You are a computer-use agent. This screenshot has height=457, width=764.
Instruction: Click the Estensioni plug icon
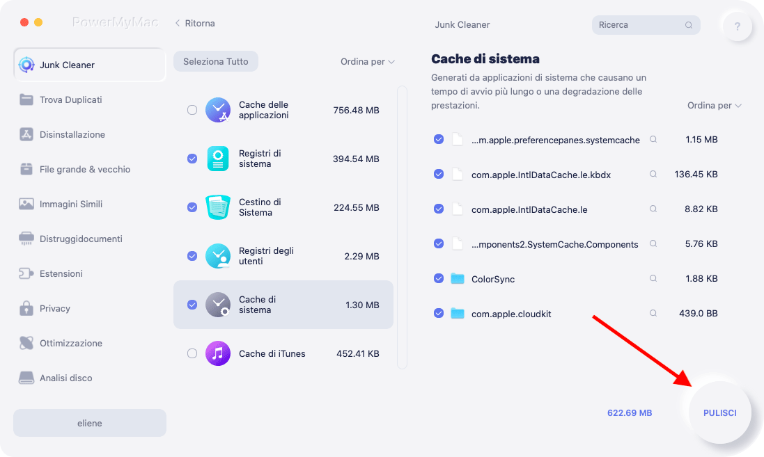tap(26, 273)
